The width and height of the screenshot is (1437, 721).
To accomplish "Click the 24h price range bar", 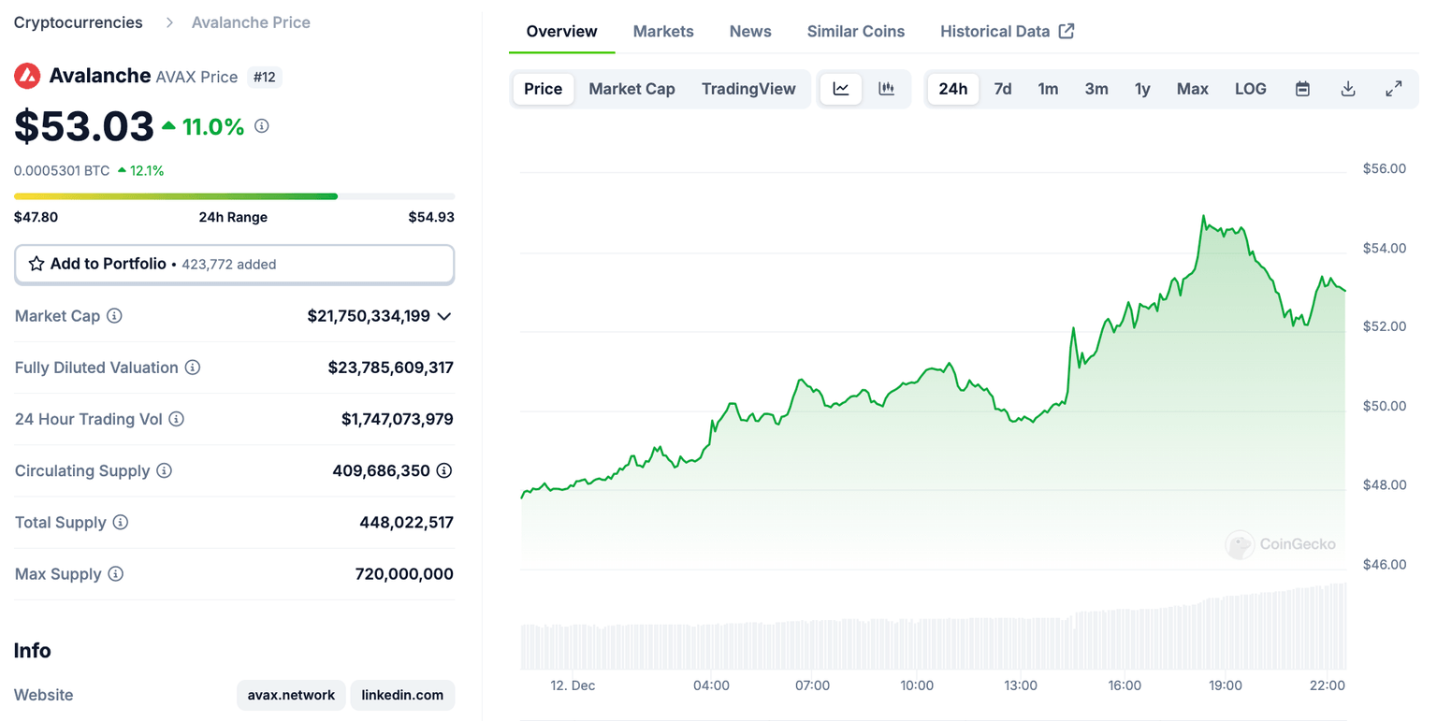I will (234, 196).
